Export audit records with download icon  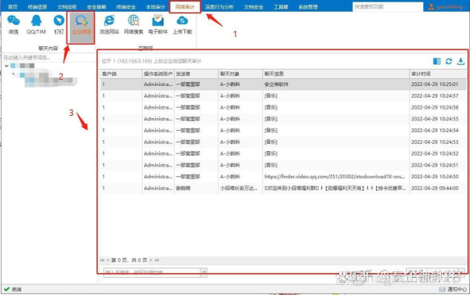[x=461, y=61]
